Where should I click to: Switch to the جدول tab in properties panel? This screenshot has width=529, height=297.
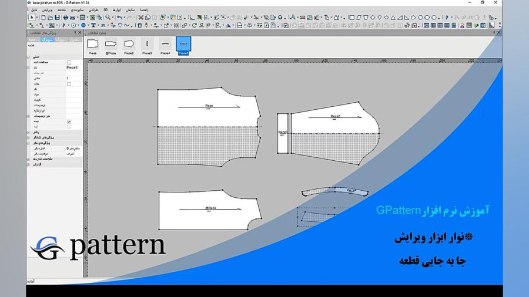(x=75, y=40)
